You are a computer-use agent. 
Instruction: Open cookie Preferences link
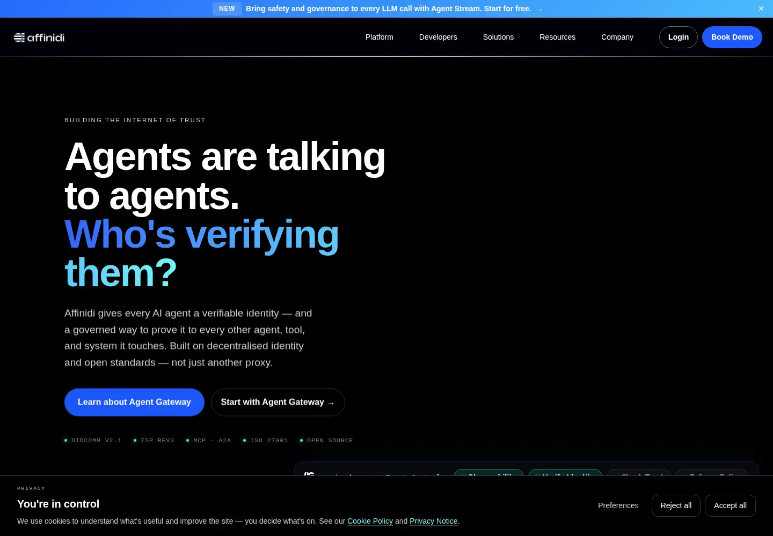pos(618,505)
